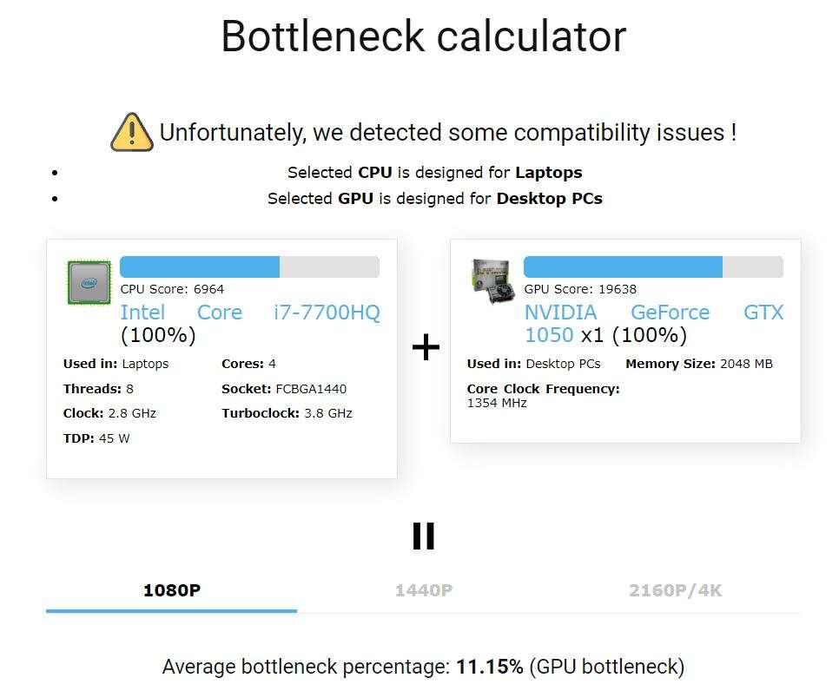Screen dimensions: 839x691
Task: Click the average bottleneck percentage 11.15% text
Action: [489, 667]
